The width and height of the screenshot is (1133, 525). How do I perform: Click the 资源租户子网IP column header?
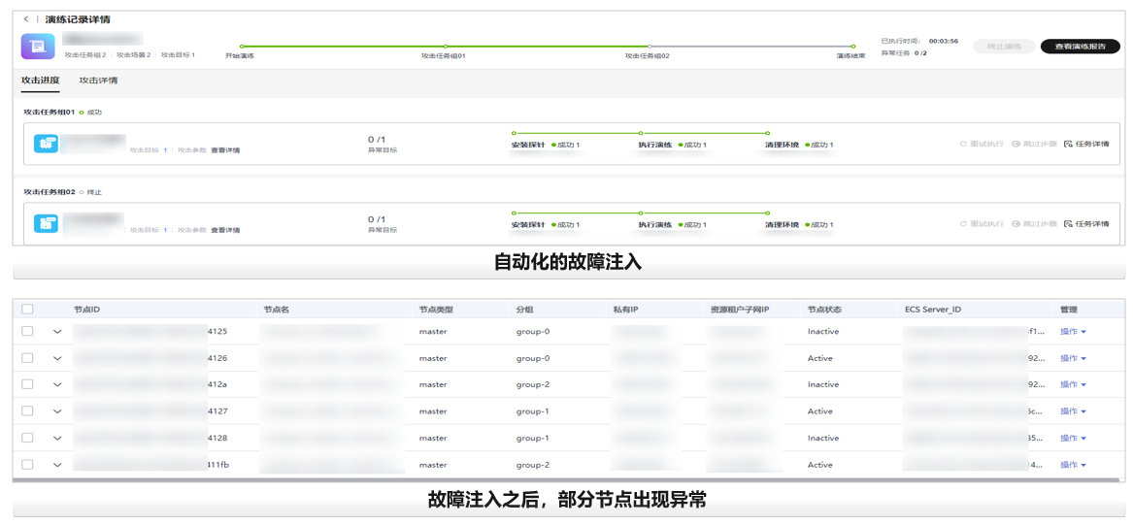[739, 309]
